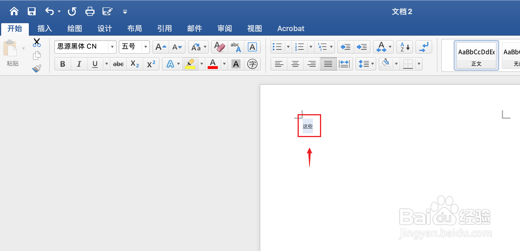520x251 pixels.
Task: Open the 设计 tab
Action: click(105, 29)
